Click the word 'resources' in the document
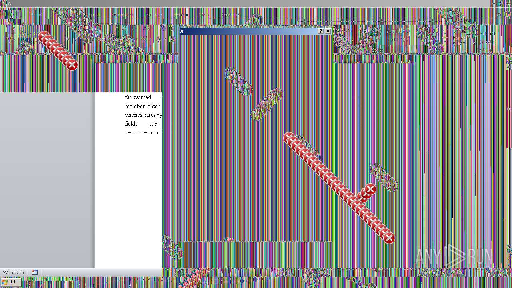Image resolution: width=512 pixels, height=288 pixels. point(136,132)
